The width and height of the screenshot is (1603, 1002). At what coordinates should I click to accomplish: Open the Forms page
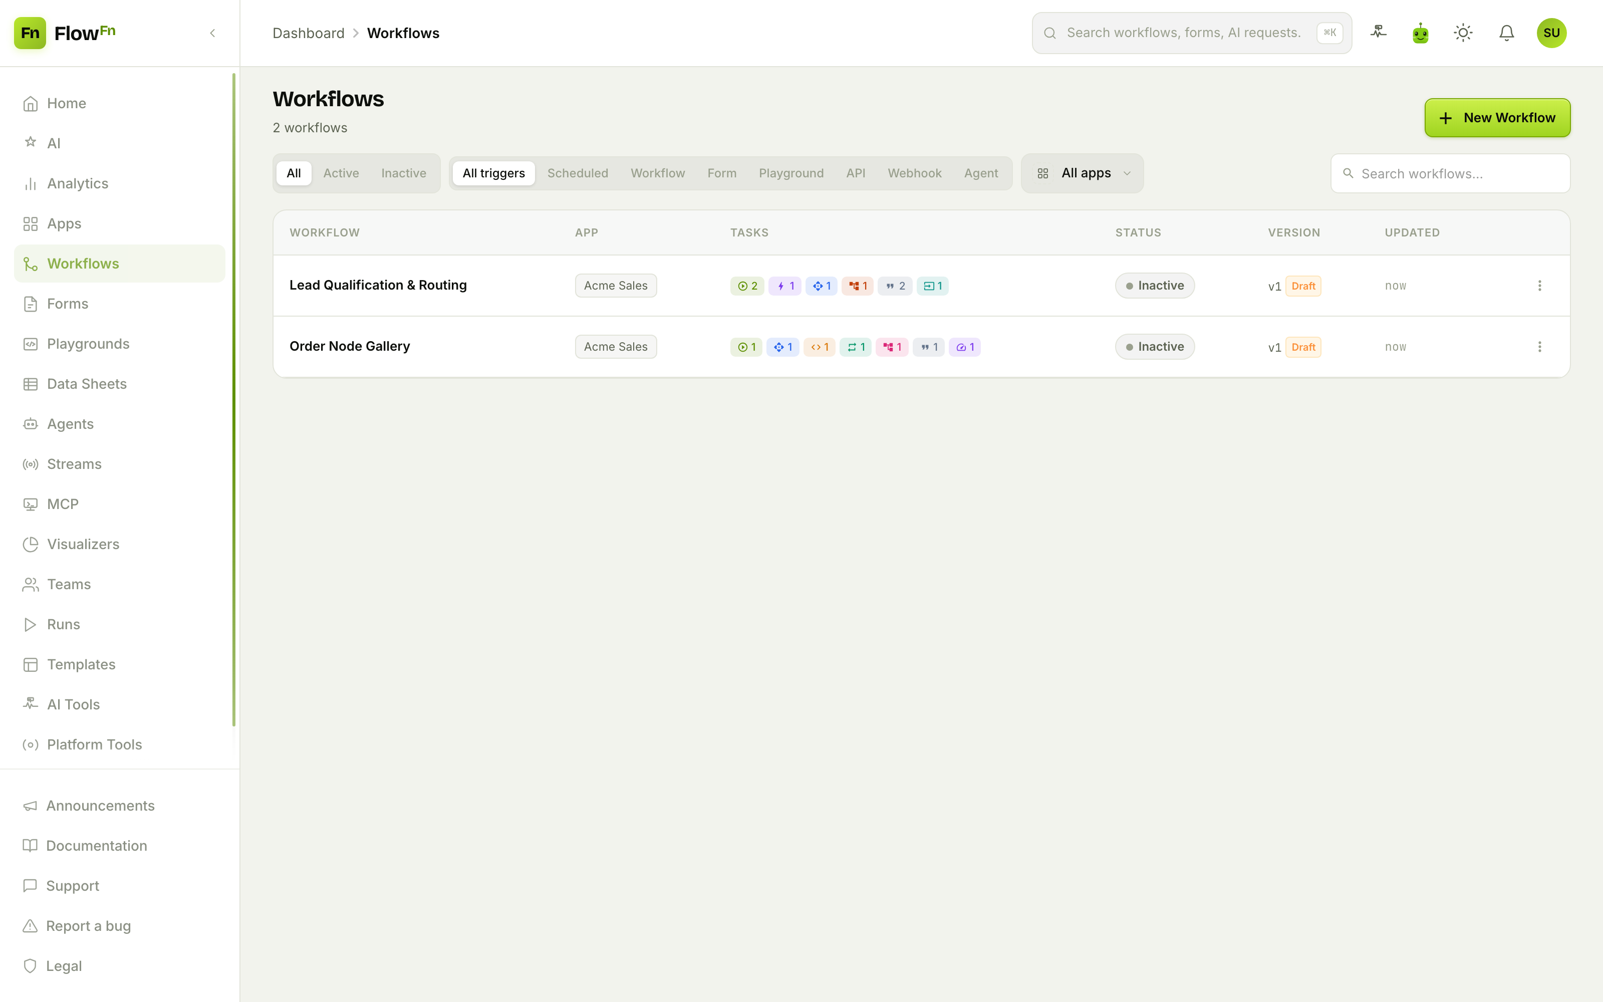[119, 304]
